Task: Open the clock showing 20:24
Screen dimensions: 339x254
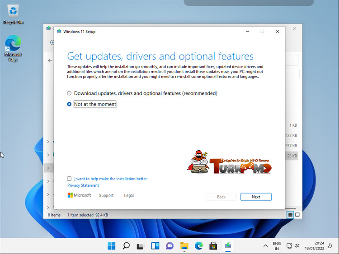Action: [x=315, y=246]
